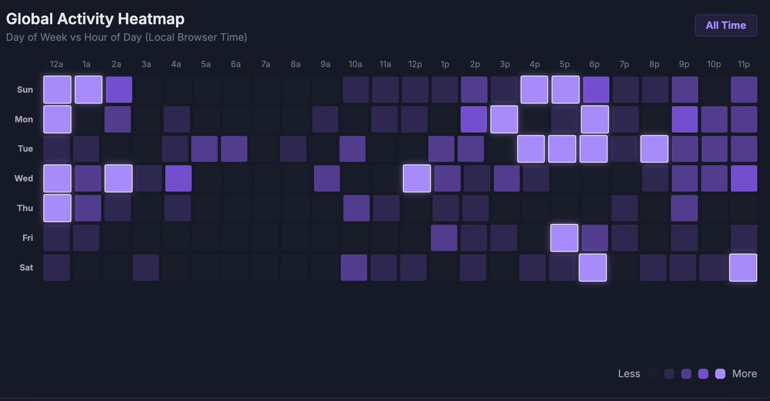Click the Sun row label
This screenshot has height=401, width=770.
(x=24, y=90)
